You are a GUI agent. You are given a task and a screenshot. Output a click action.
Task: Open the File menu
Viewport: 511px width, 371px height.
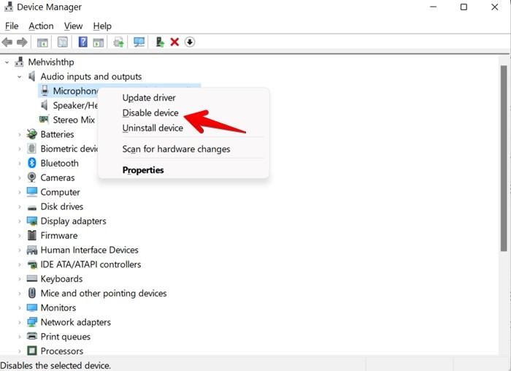[12, 26]
